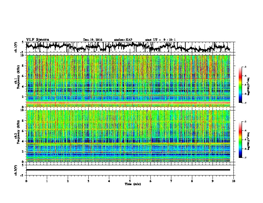Click the ch.2 spectrogram plot
The width and height of the screenshot is (263, 203).
[128, 136]
